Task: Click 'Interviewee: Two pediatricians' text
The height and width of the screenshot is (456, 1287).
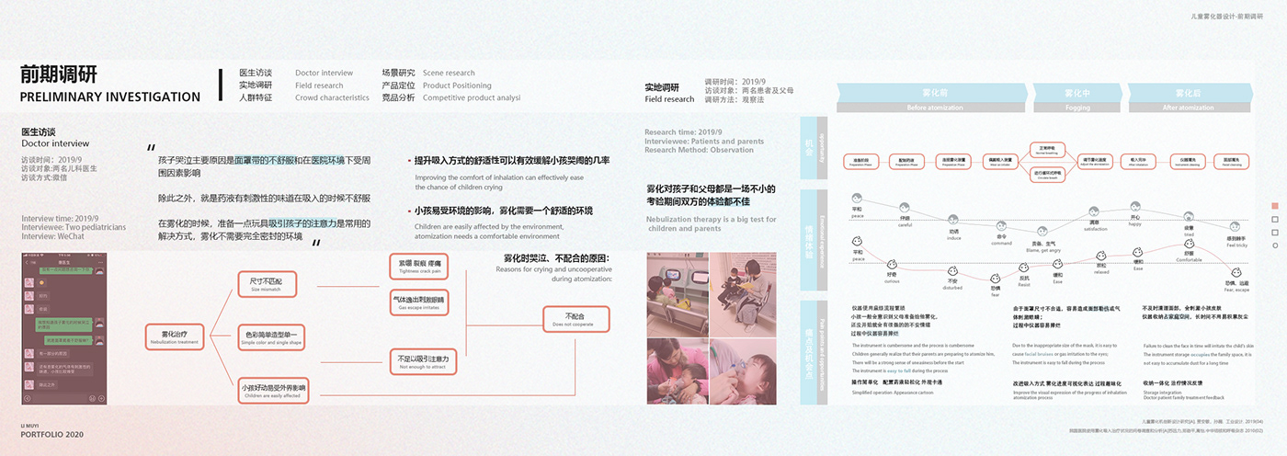Action: (74, 226)
